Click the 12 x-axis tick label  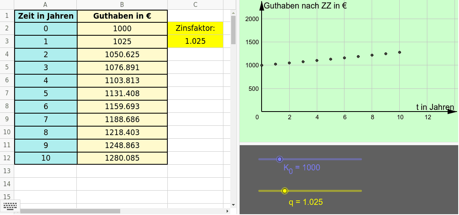[428, 118]
